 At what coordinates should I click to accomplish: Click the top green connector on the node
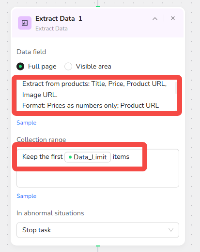click(98, 6)
